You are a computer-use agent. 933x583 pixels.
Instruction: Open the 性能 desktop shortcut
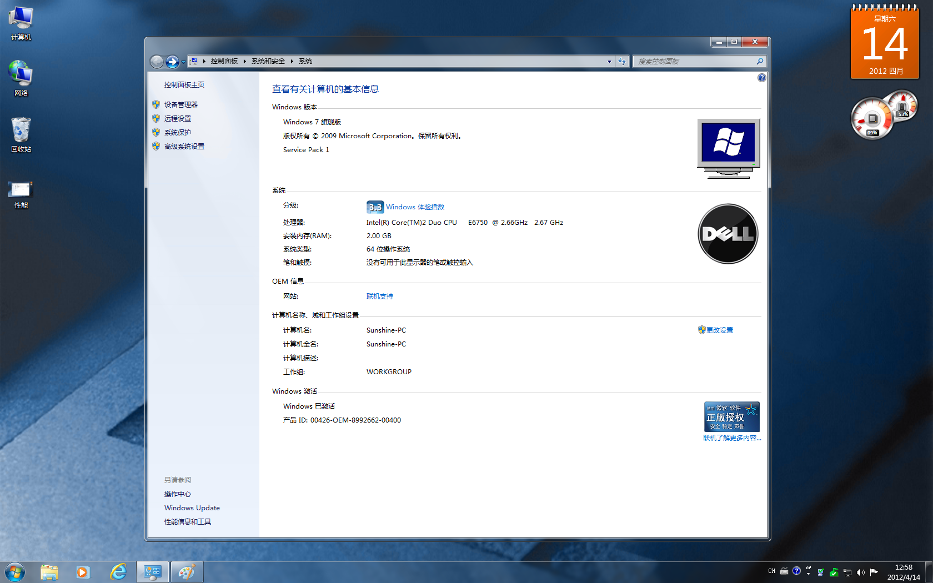coord(21,194)
